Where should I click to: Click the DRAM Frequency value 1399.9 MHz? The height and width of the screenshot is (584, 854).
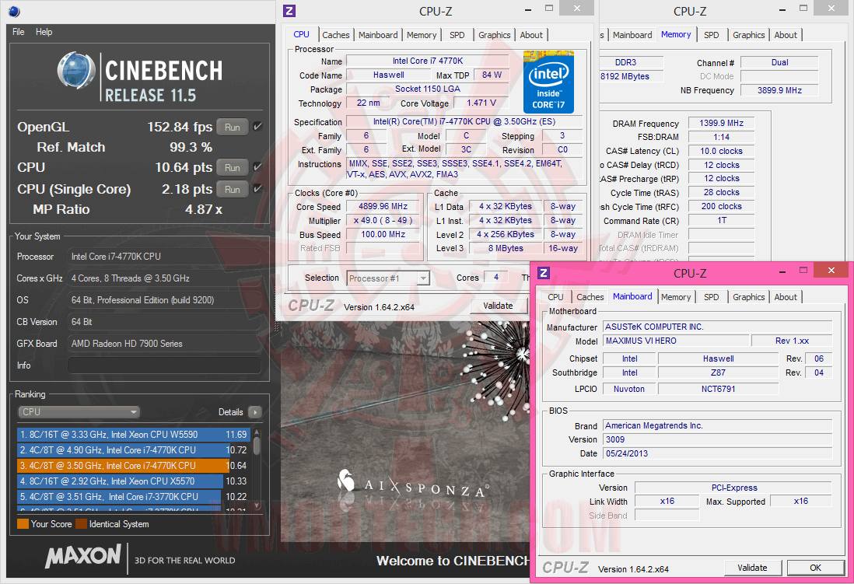click(721, 123)
